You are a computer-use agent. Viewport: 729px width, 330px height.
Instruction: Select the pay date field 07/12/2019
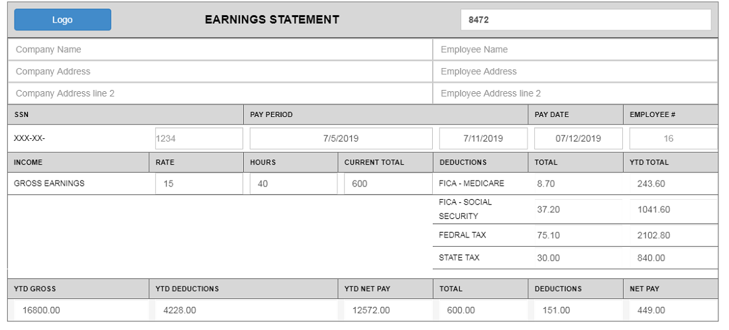coord(578,139)
